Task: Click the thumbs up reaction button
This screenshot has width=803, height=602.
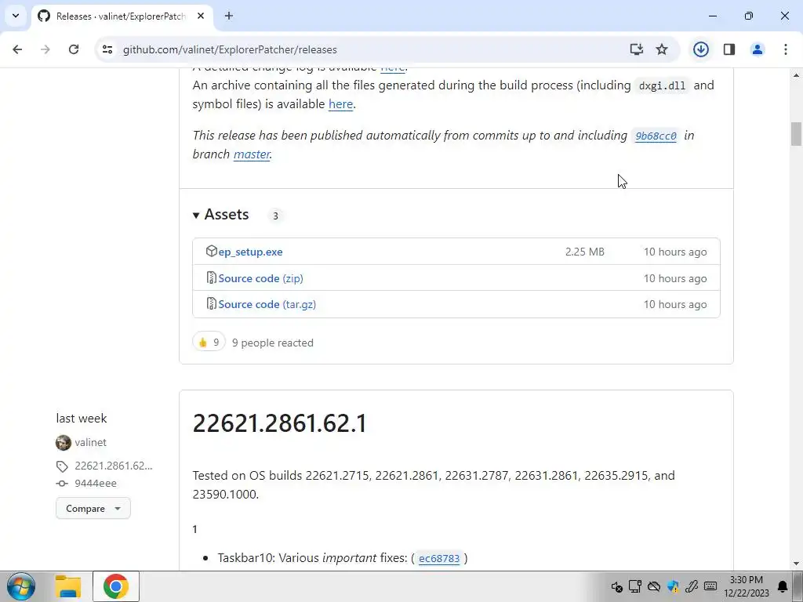Action: (209, 343)
